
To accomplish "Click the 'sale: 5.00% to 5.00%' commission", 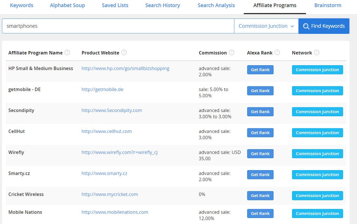I will pos(213,93).
